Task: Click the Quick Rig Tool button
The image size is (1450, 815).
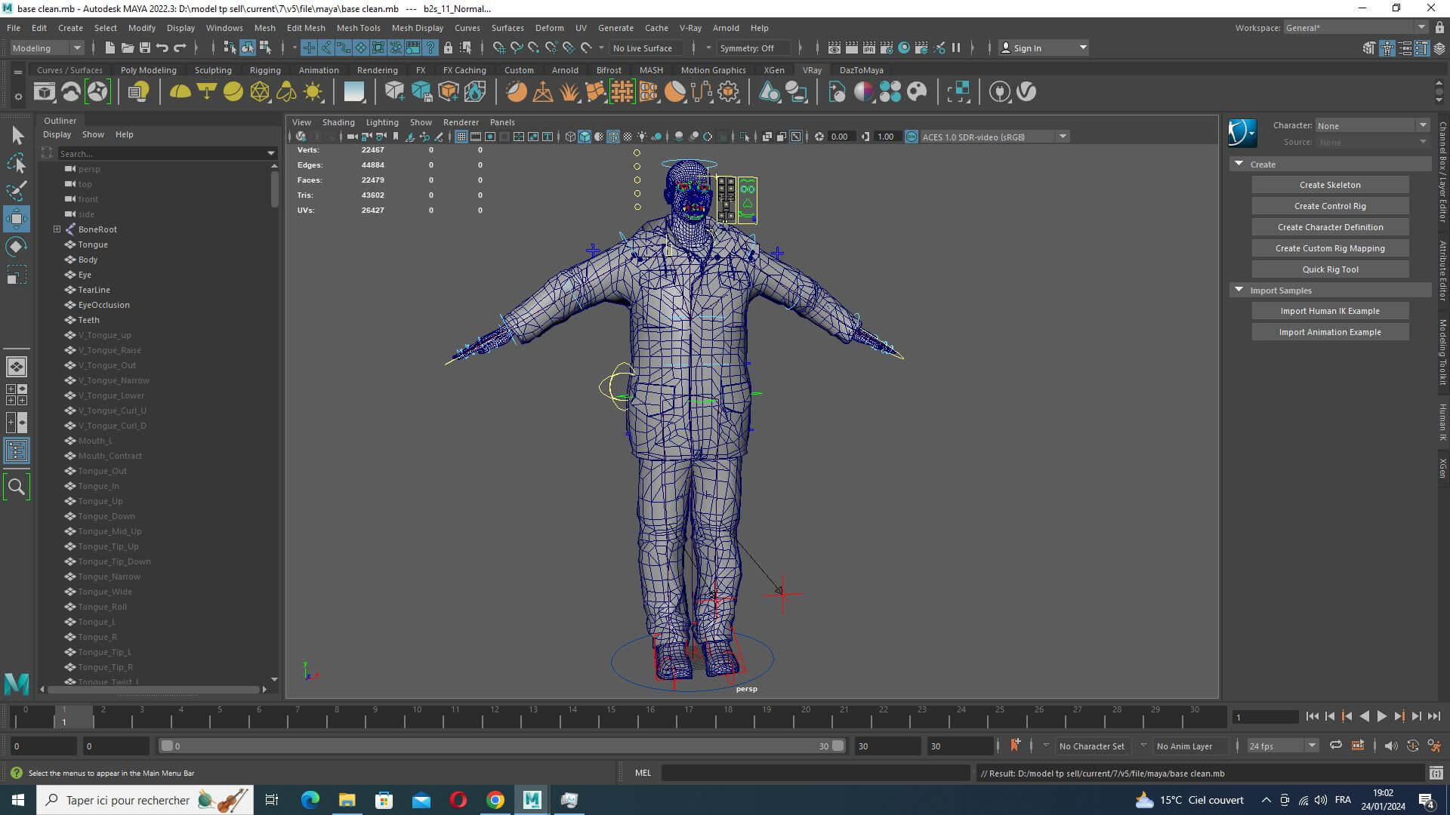Action: point(1329,269)
